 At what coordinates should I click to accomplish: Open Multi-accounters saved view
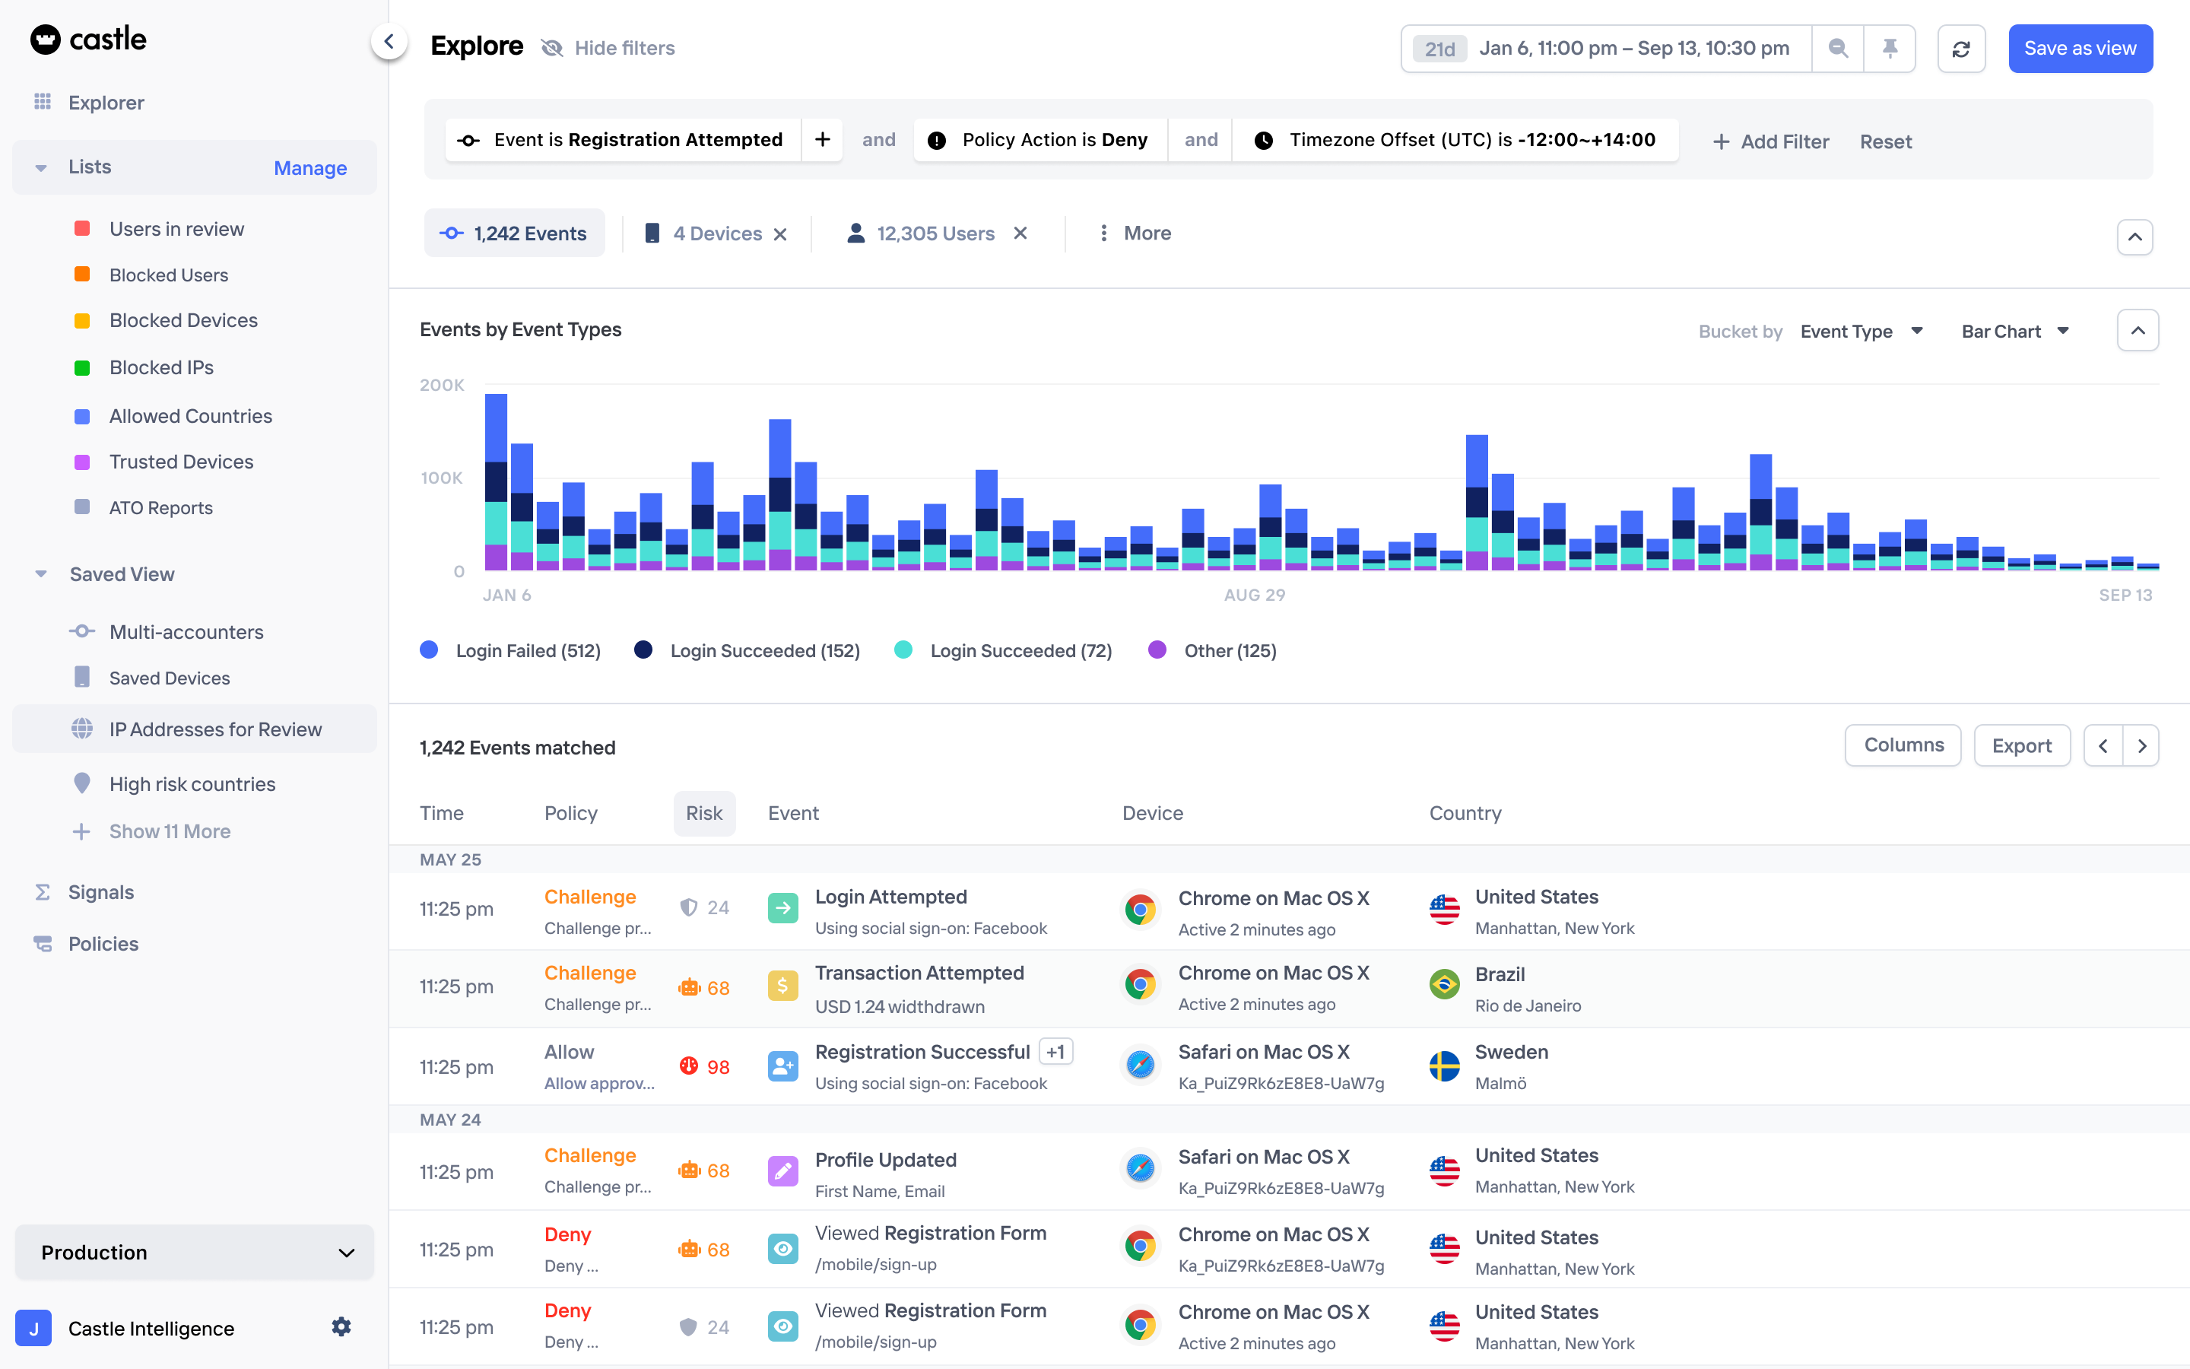point(186,631)
